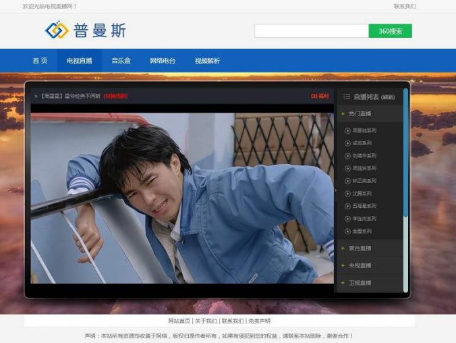Select the 沈腾系列 channel
The height and width of the screenshot is (343, 456).
coord(362,193)
